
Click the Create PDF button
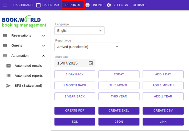point(75,111)
